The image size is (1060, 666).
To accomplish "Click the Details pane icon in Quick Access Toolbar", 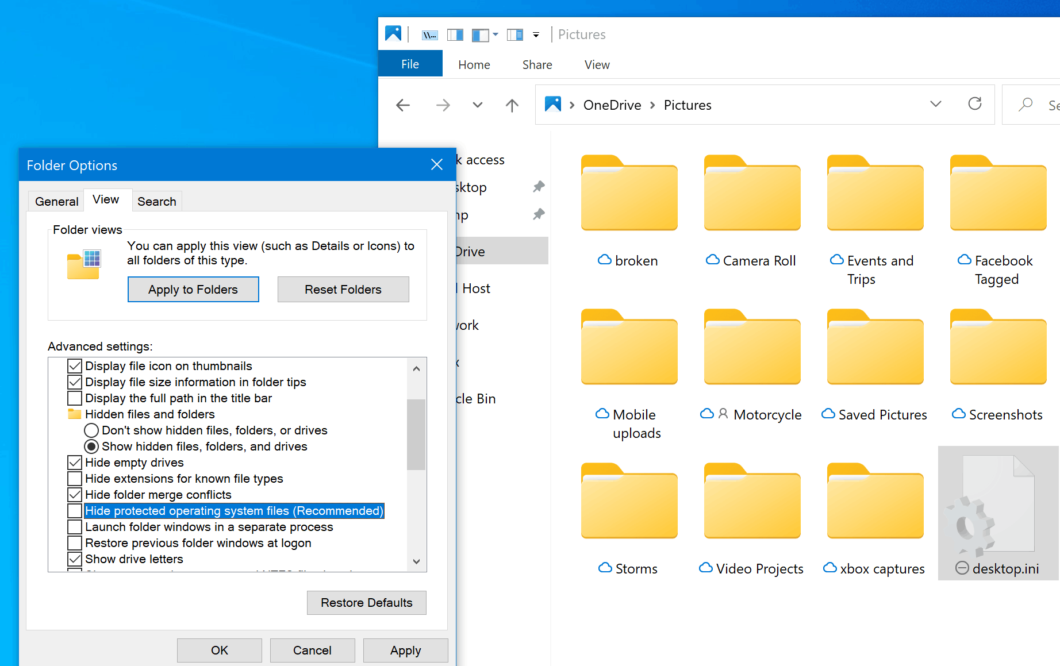I will click(514, 34).
